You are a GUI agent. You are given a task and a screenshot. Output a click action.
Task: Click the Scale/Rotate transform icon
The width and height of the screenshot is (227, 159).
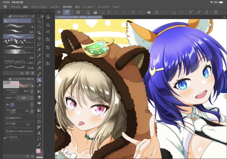click(157, 12)
